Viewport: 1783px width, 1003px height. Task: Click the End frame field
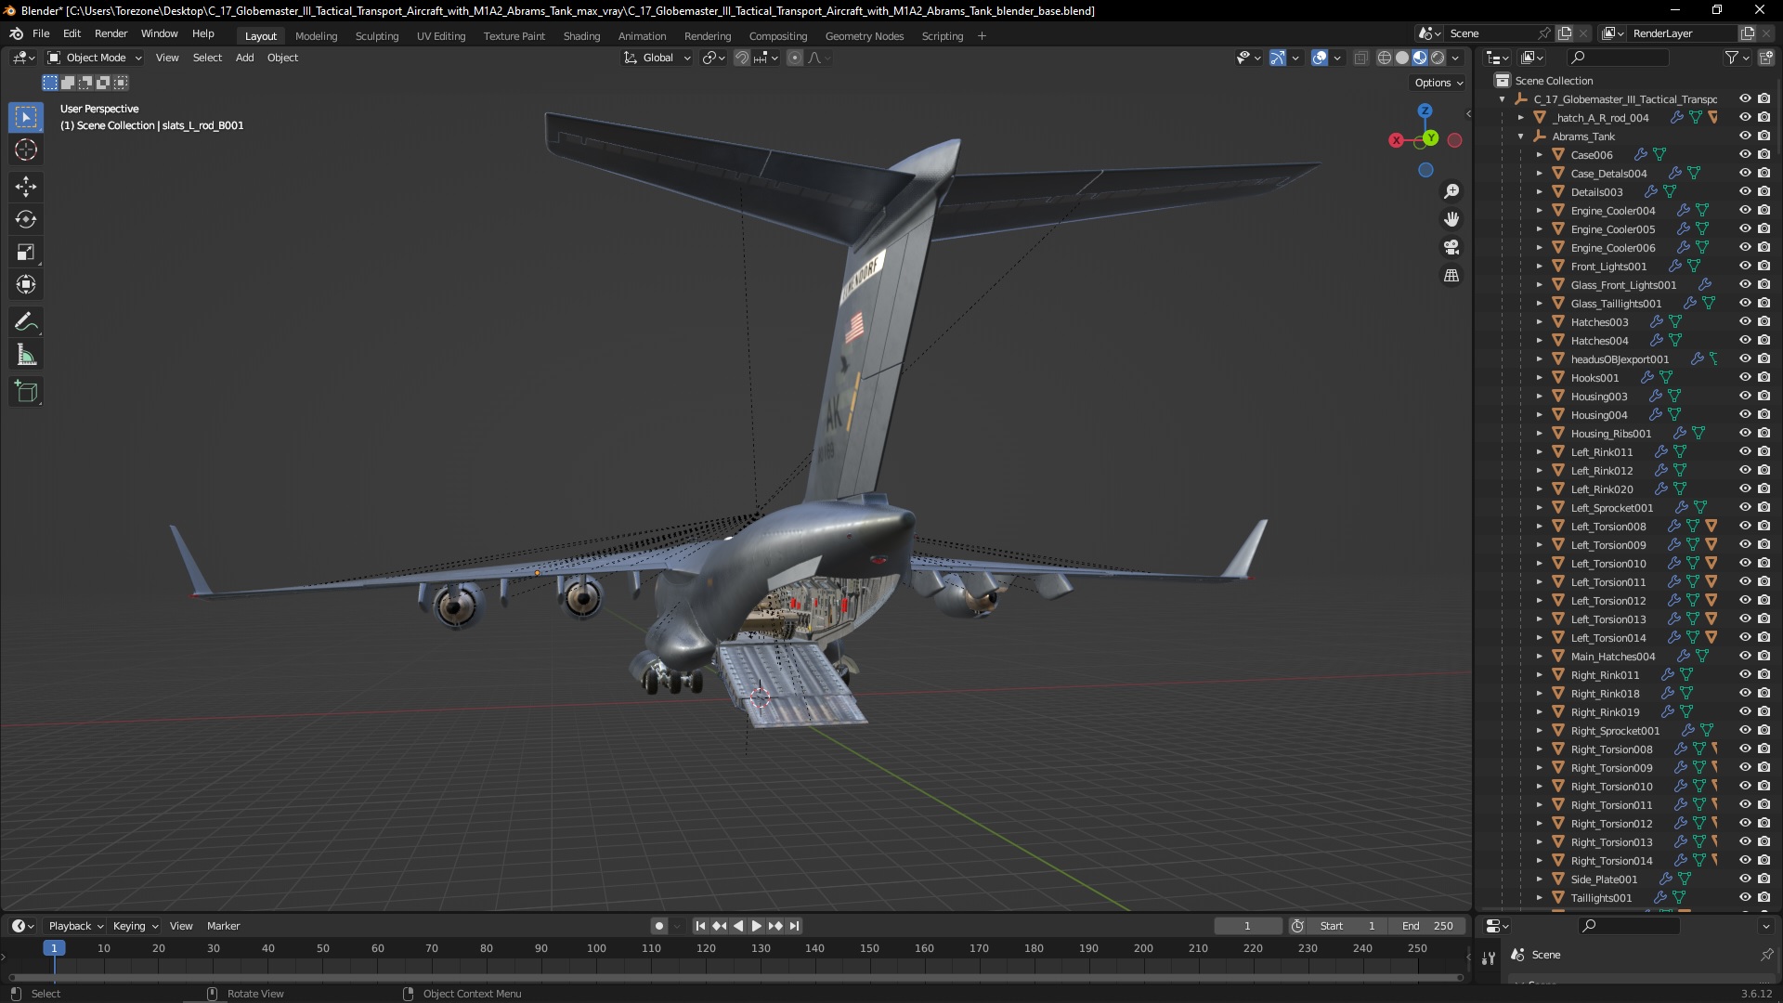(1427, 926)
